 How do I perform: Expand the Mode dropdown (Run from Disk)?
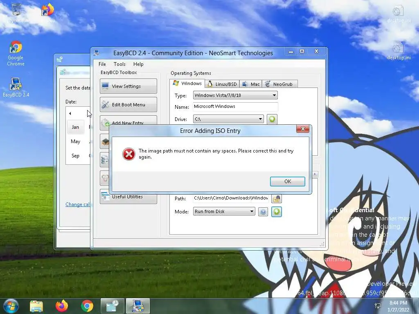[224, 211]
